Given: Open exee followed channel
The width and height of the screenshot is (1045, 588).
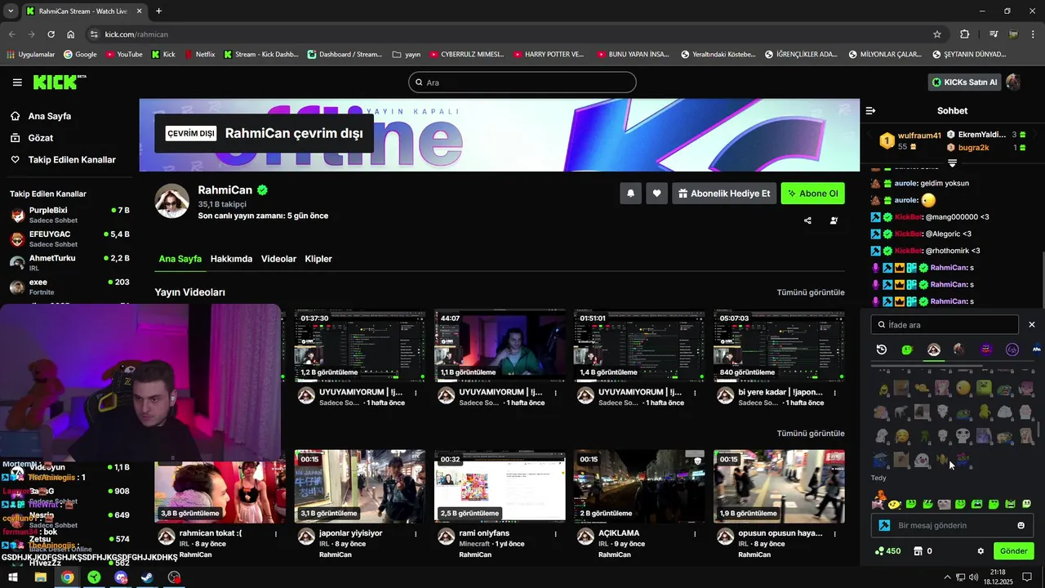Looking at the screenshot, I should [x=69, y=287].
